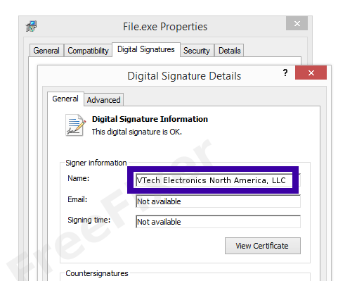
Task: Click the signer Name field
Action: pos(218,180)
